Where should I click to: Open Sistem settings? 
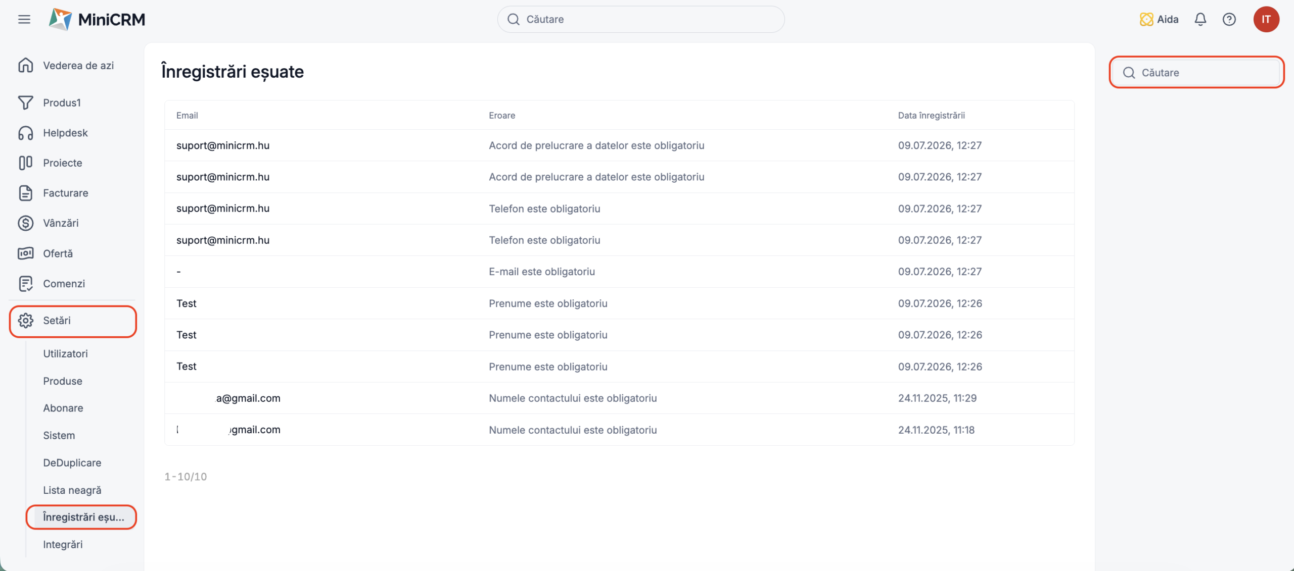(59, 435)
